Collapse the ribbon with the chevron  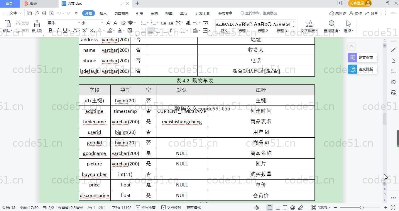click(394, 13)
